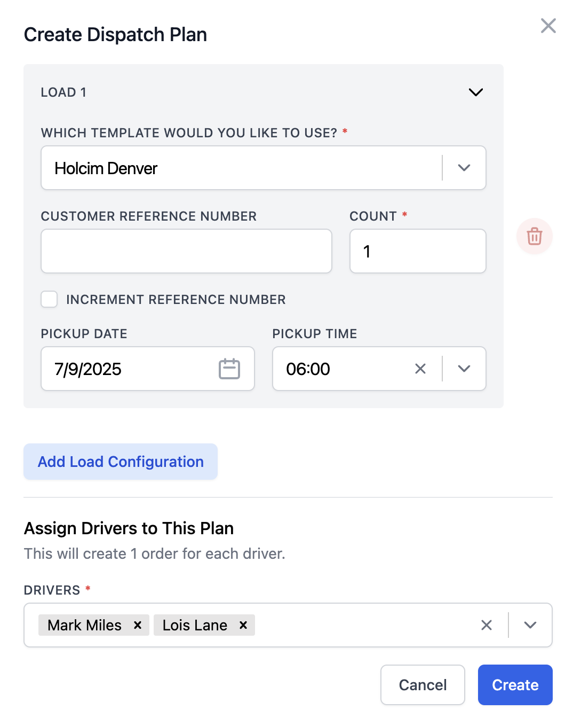The image size is (573, 718).
Task: Delete Load 1 using the trash icon
Action: [x=535, y=236]
